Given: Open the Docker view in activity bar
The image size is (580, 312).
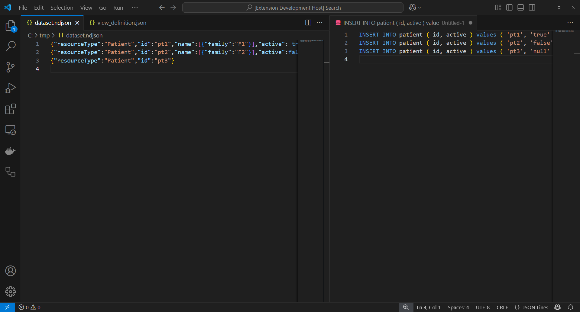Looking at the screenshot, I should click(x=11, y=151).
